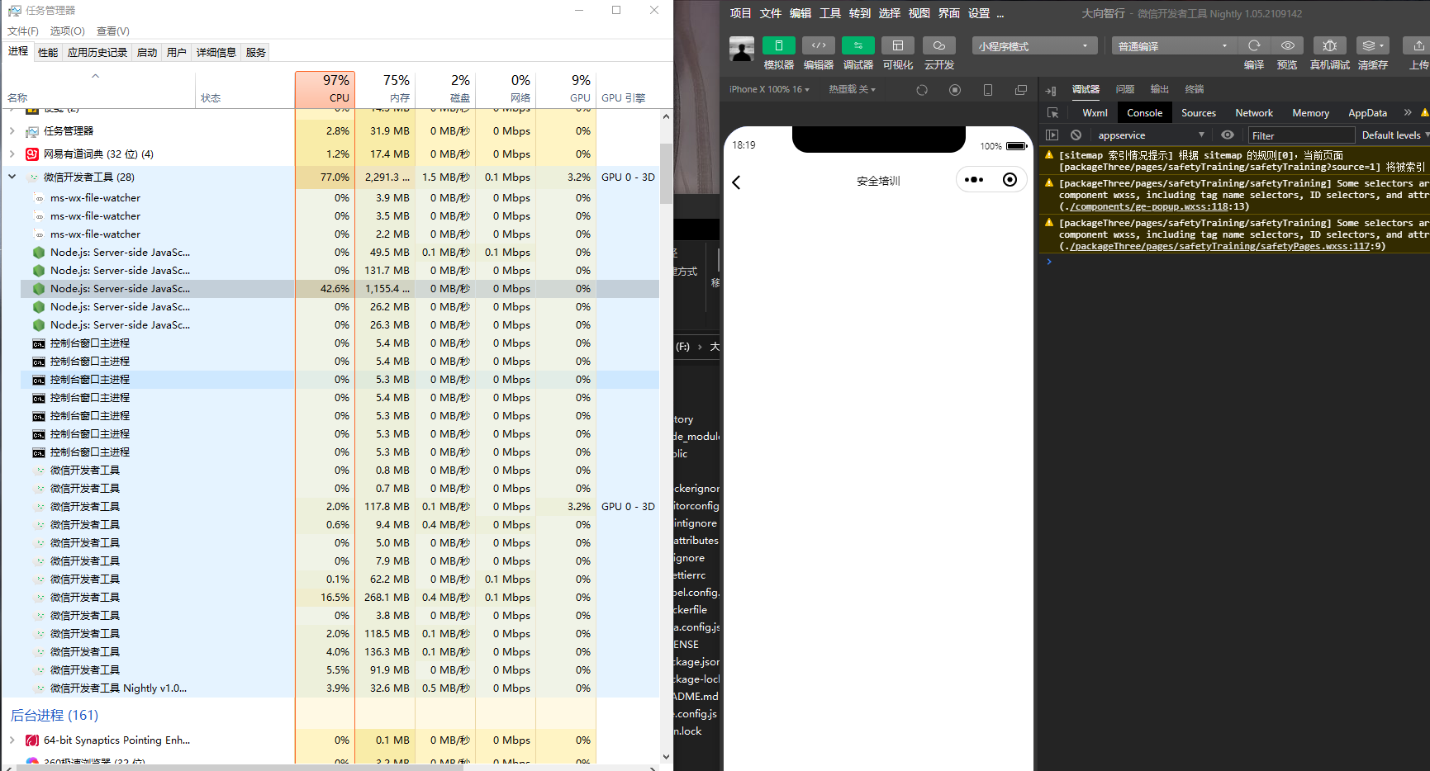Viewport: 1430px width, 771px height.
Task: Click the user avatar in WeChat DevTools
Action: coord(742,50)
